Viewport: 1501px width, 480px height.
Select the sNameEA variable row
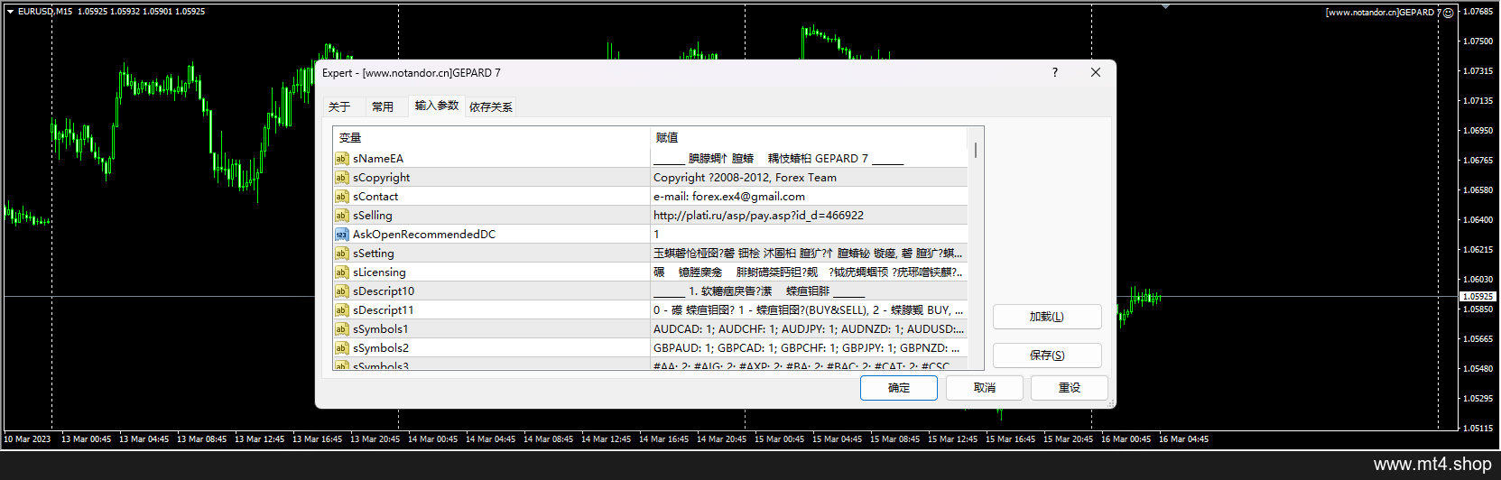[651, 159]
